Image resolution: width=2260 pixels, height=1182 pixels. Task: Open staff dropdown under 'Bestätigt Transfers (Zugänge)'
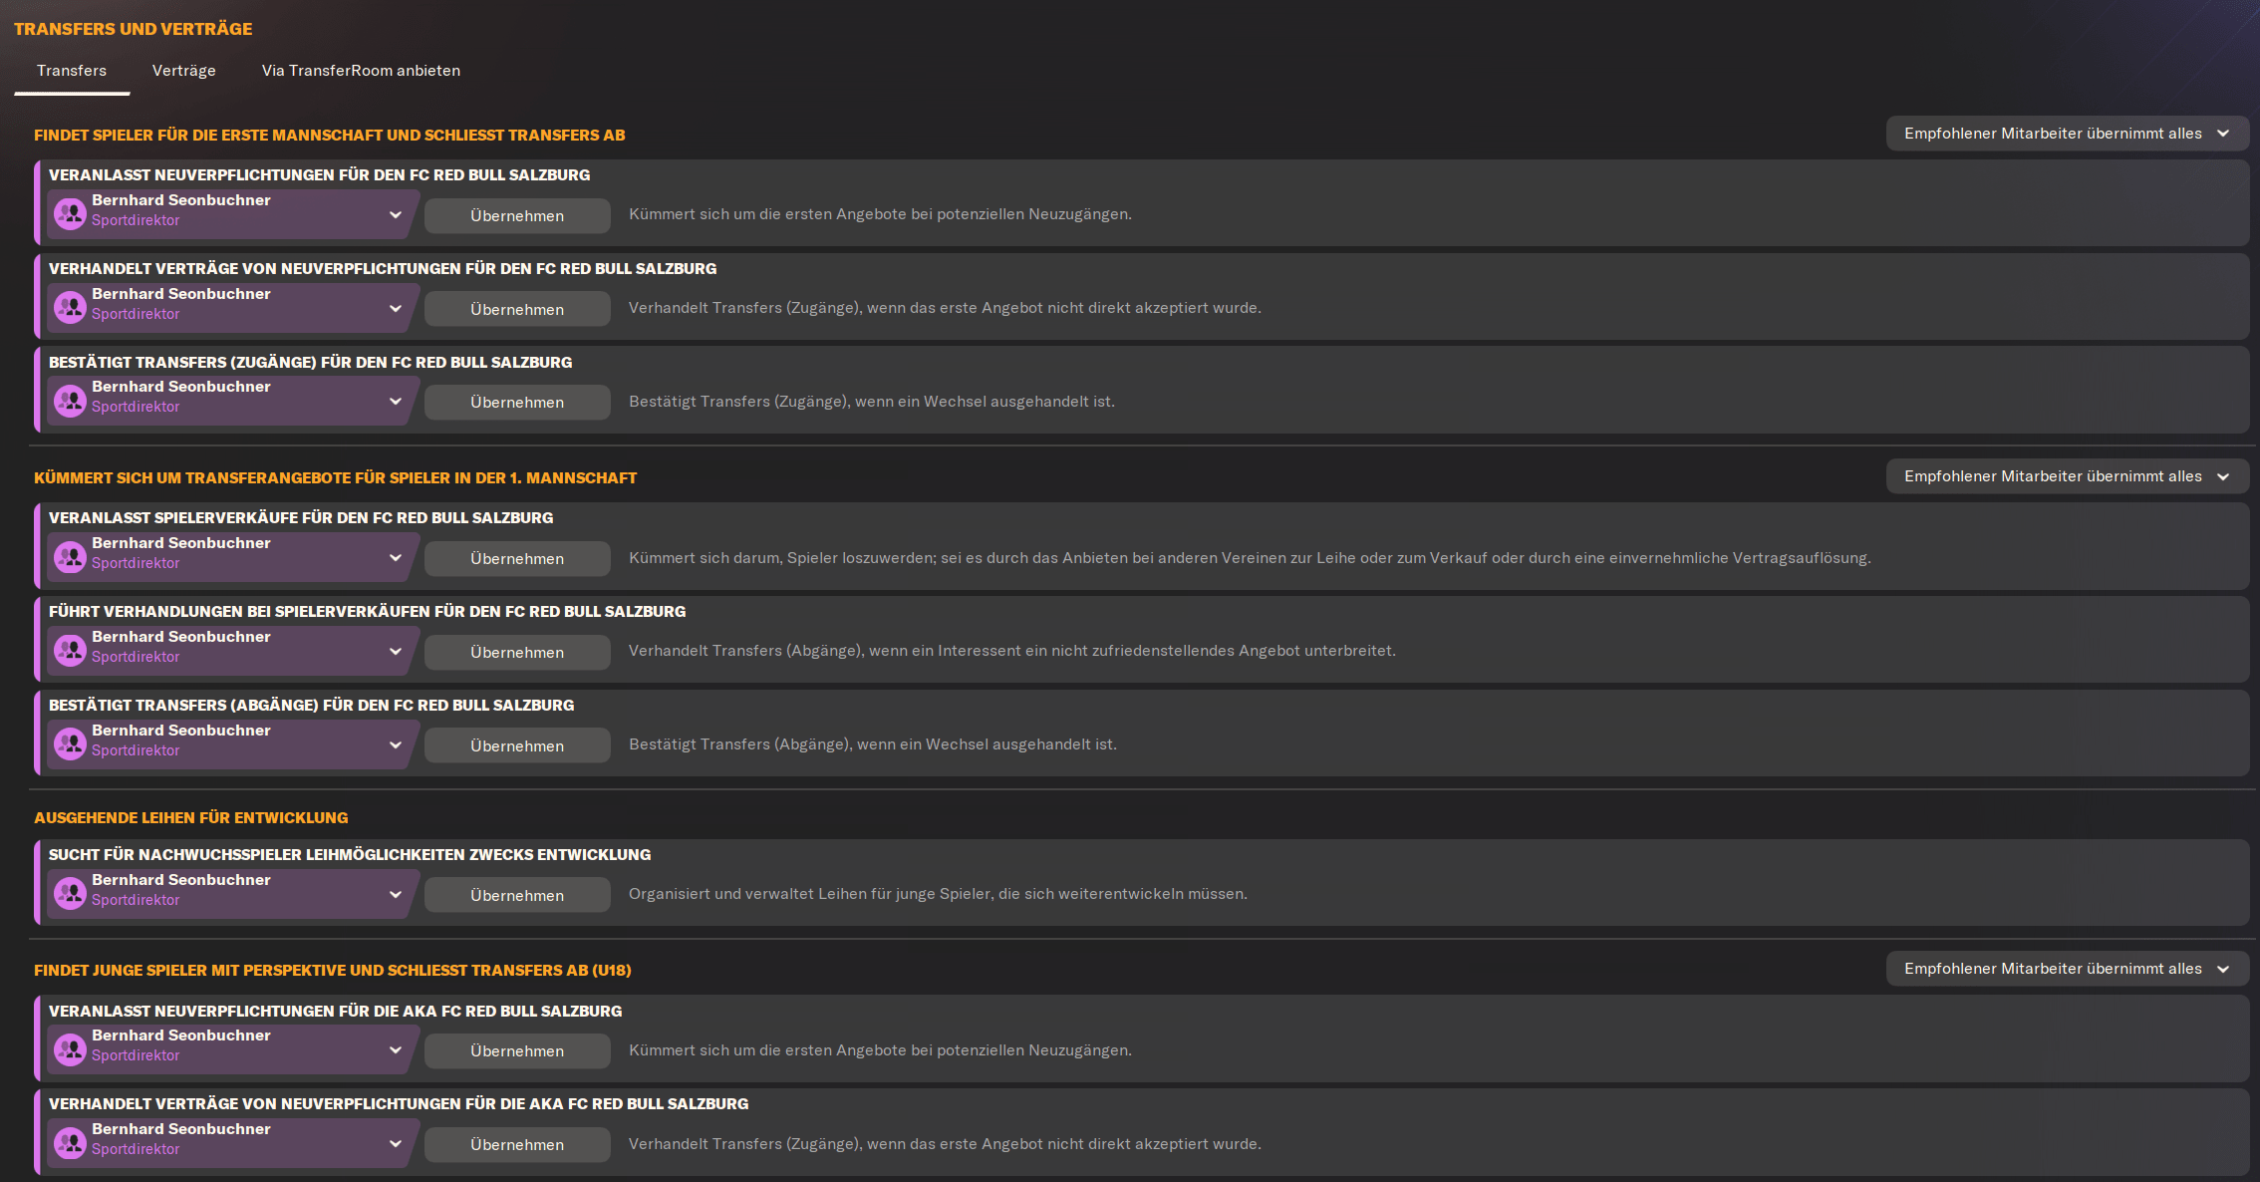click(x=395, y=401)
